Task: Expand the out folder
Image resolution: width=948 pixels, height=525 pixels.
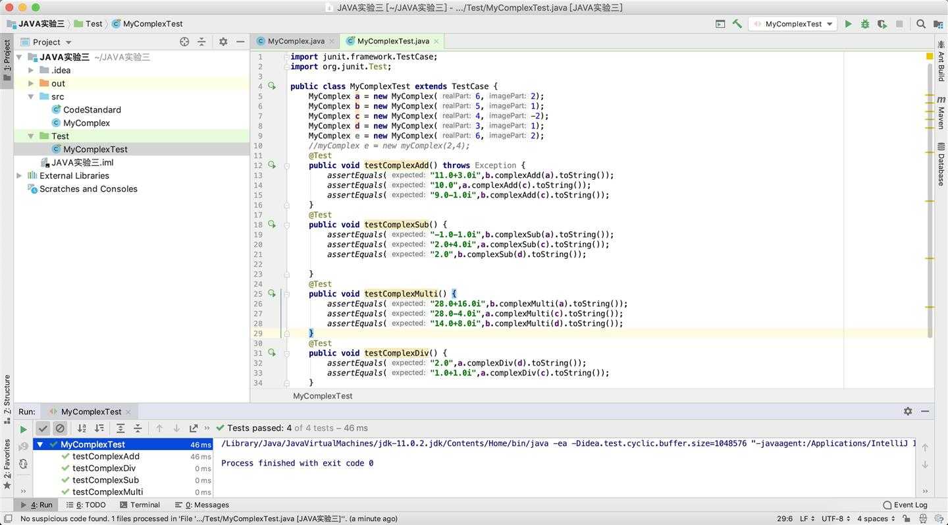Action: click(31, 84)
